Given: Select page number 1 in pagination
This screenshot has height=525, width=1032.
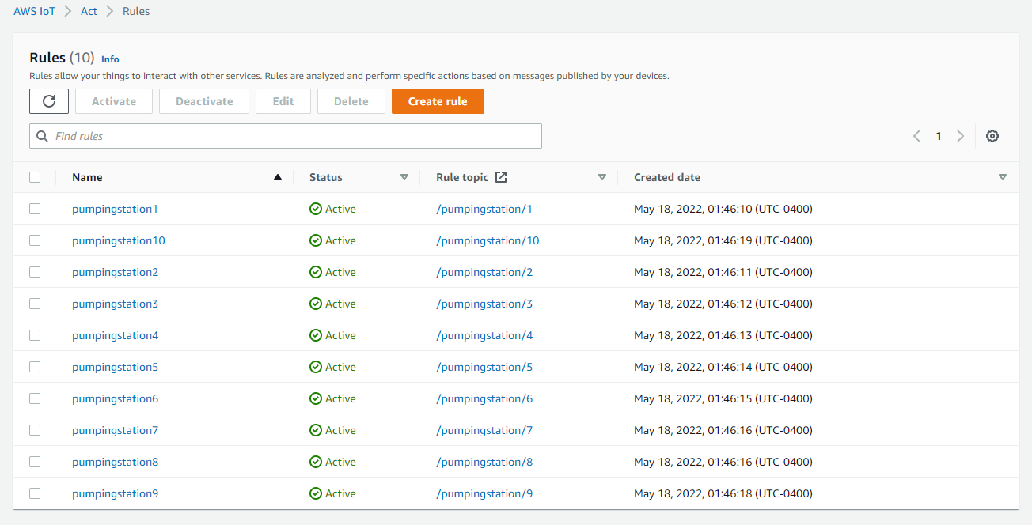Looking at the screenshot, I should pyautogui.click(x=939, y=136).
